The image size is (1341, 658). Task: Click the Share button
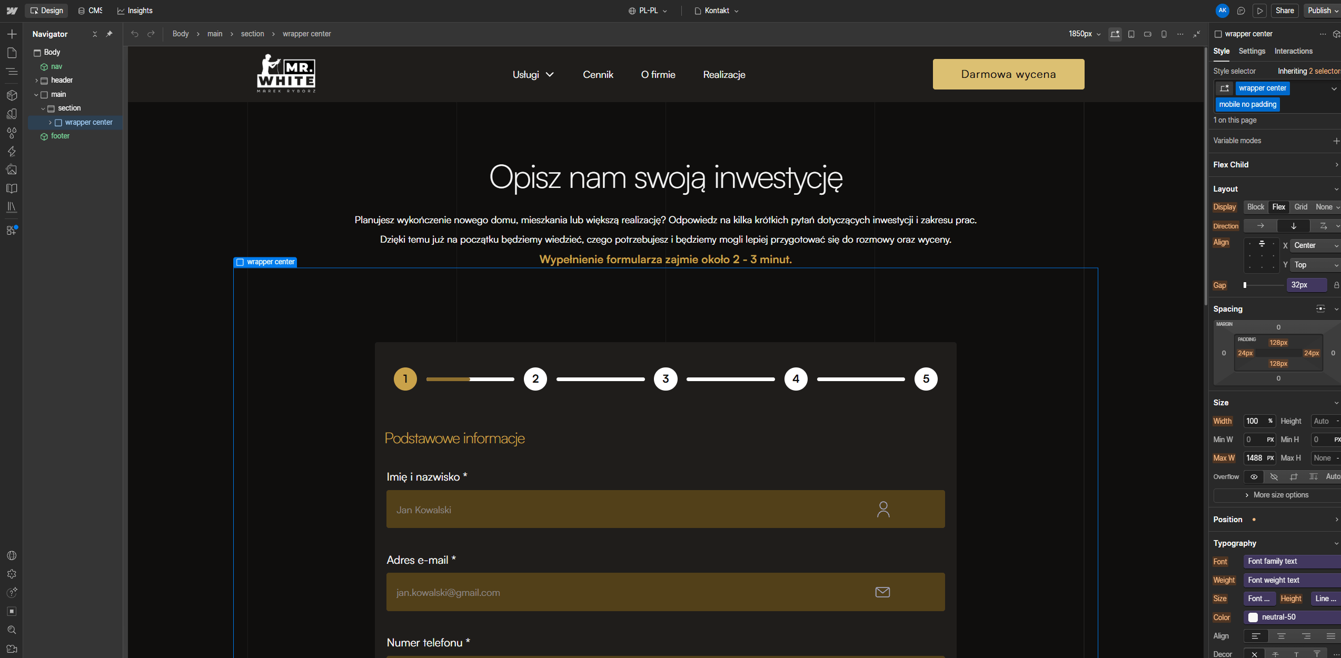coord(1285,11)
